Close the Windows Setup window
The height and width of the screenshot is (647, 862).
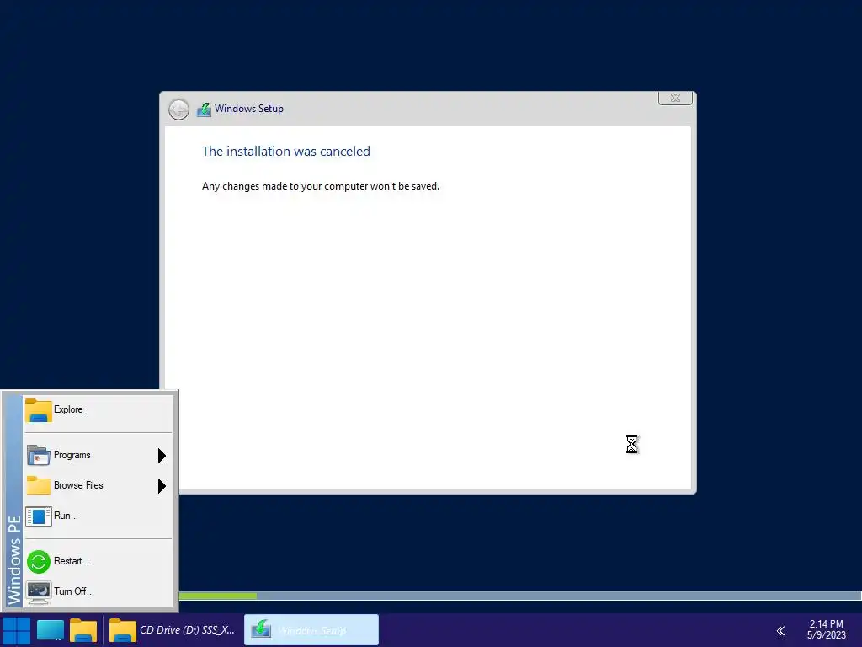click(675, 98)
